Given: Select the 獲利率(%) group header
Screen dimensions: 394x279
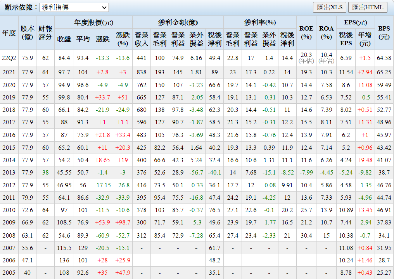Looking at the screenshot, I should click(x=260, y=22).
